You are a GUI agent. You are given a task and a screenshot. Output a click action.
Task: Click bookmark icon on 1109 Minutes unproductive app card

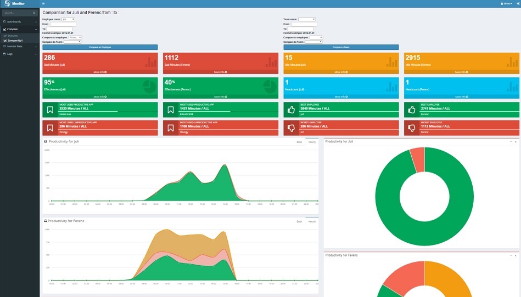(x=171, y=128)
